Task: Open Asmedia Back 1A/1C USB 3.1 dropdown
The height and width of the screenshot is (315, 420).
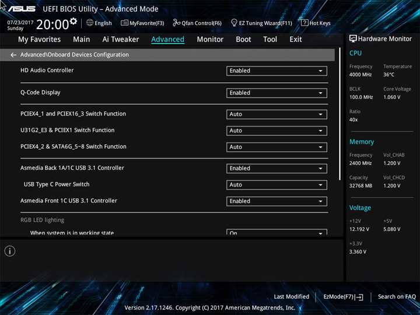Action: (276, 169)
